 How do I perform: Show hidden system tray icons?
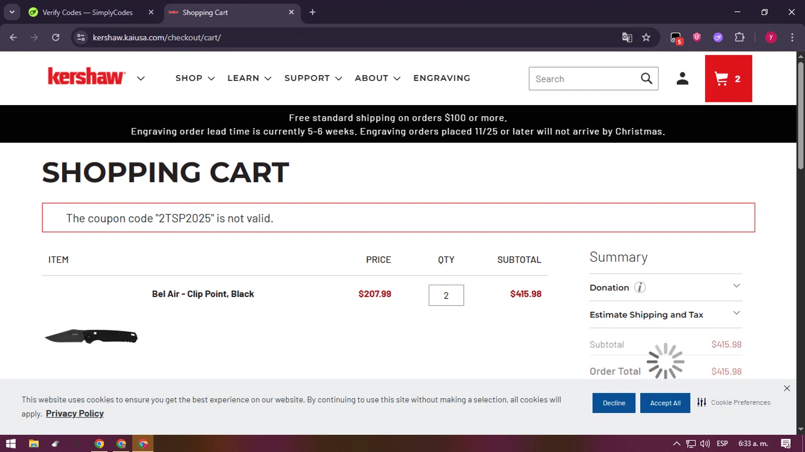click(x=677, y=443)
